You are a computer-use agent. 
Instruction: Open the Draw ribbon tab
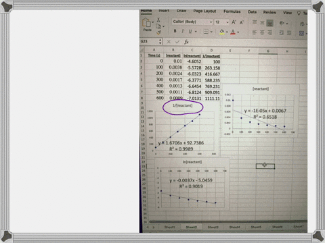[x=181, y=11]
